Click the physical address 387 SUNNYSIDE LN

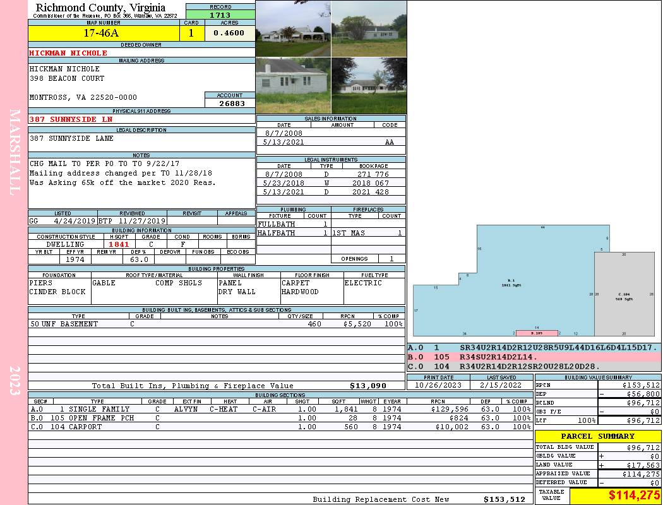pyautogui.click(x=71, y=119)
